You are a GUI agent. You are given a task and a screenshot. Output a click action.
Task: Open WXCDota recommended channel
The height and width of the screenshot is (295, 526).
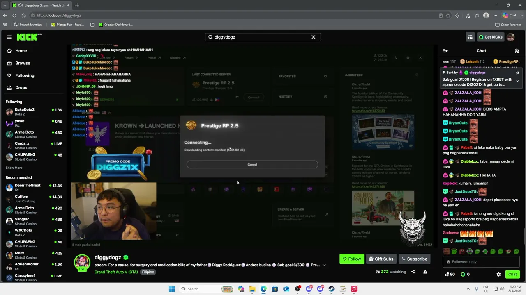pos(34,232)
